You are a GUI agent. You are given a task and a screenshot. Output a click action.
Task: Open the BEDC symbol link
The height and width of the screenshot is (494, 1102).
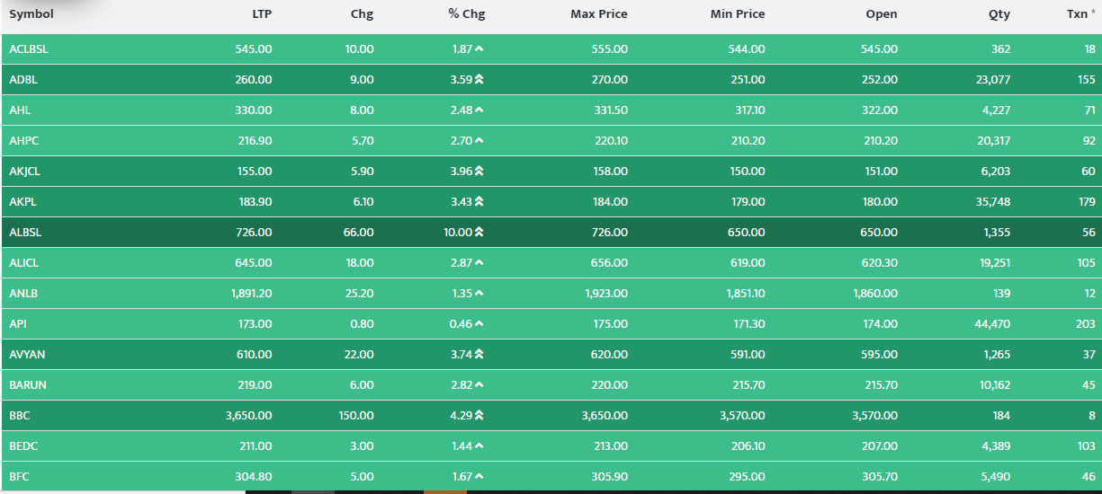coord(24,446)
